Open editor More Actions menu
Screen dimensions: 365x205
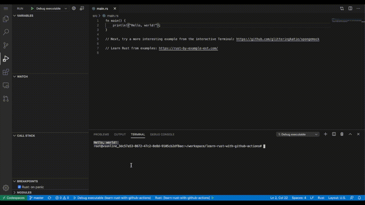[359, 9]
